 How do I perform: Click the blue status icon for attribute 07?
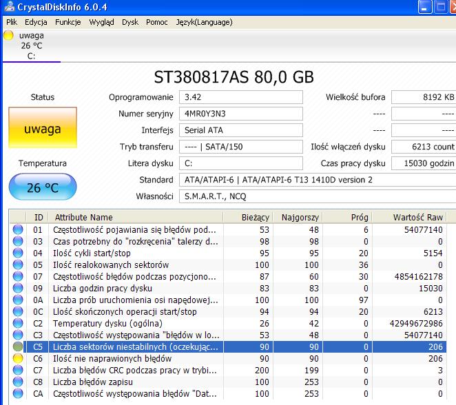coord(18,276)
